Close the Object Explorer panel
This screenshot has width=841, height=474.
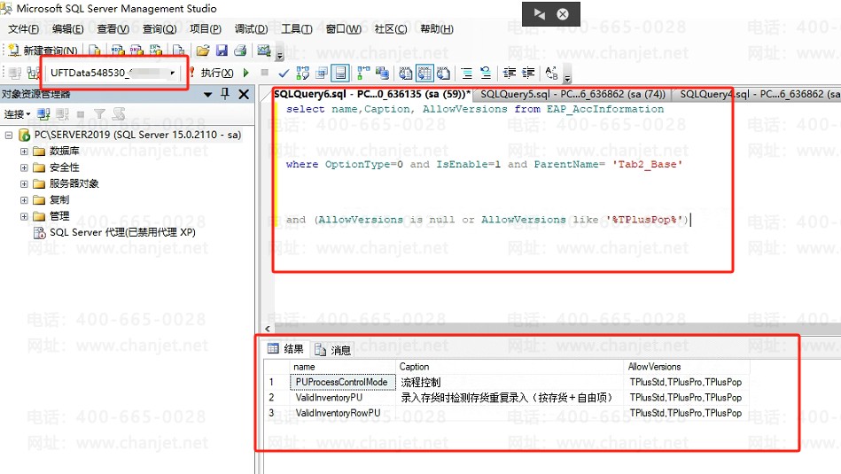click(244, 95)
